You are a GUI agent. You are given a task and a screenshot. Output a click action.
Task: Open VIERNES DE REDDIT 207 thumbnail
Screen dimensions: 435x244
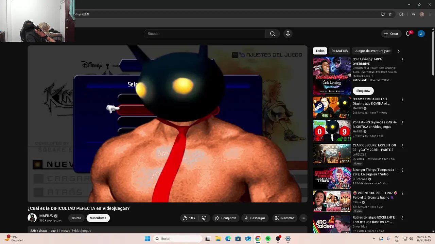click(x=332, y=201)
